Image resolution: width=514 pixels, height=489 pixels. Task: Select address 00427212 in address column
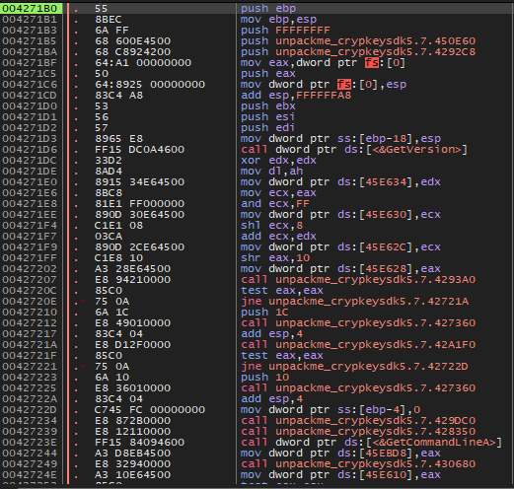pyautogui.click(x=30, y=322)
